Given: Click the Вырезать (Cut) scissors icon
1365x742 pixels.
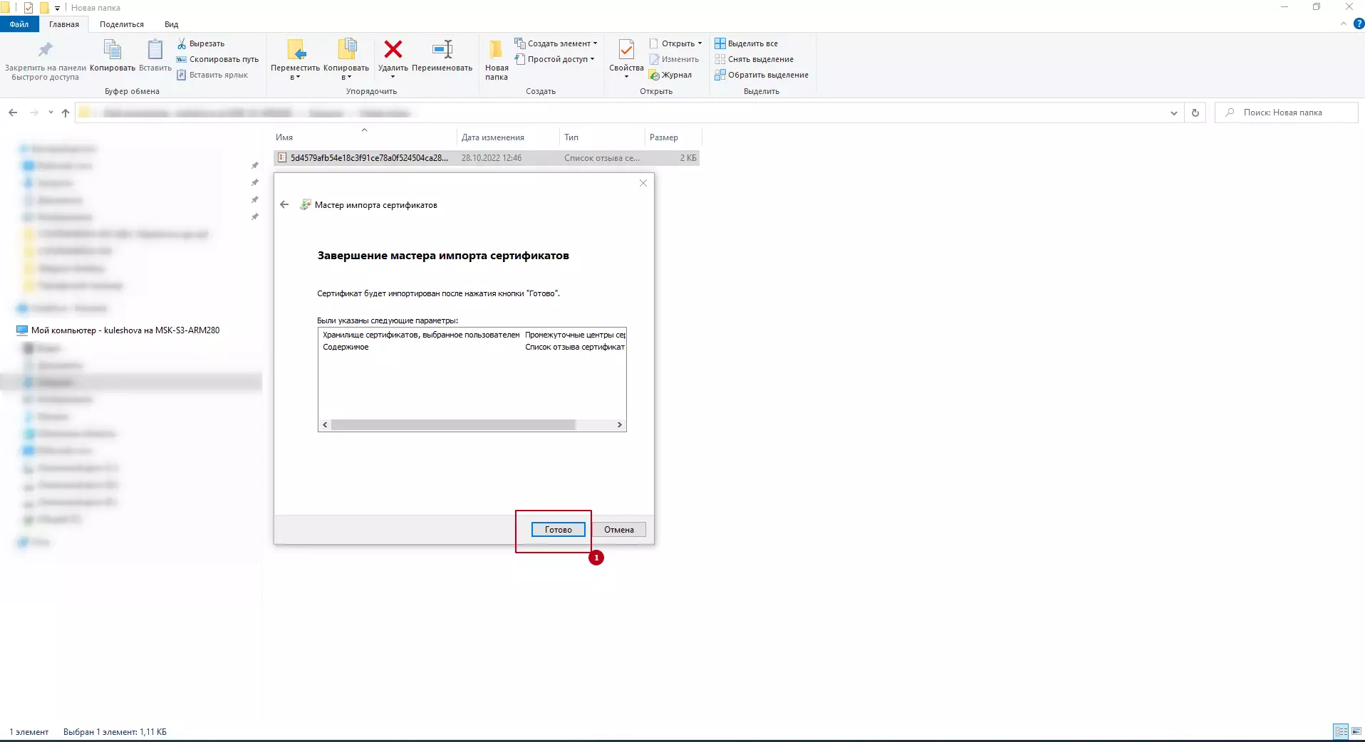Looking at the screenshot, I should (x=182, y=43).
